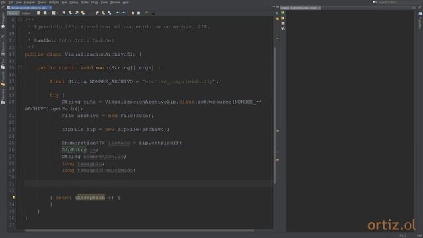423x238 pixels.
Task: Collapse the Javadoc comment fold at line 8
Action: 20,20
